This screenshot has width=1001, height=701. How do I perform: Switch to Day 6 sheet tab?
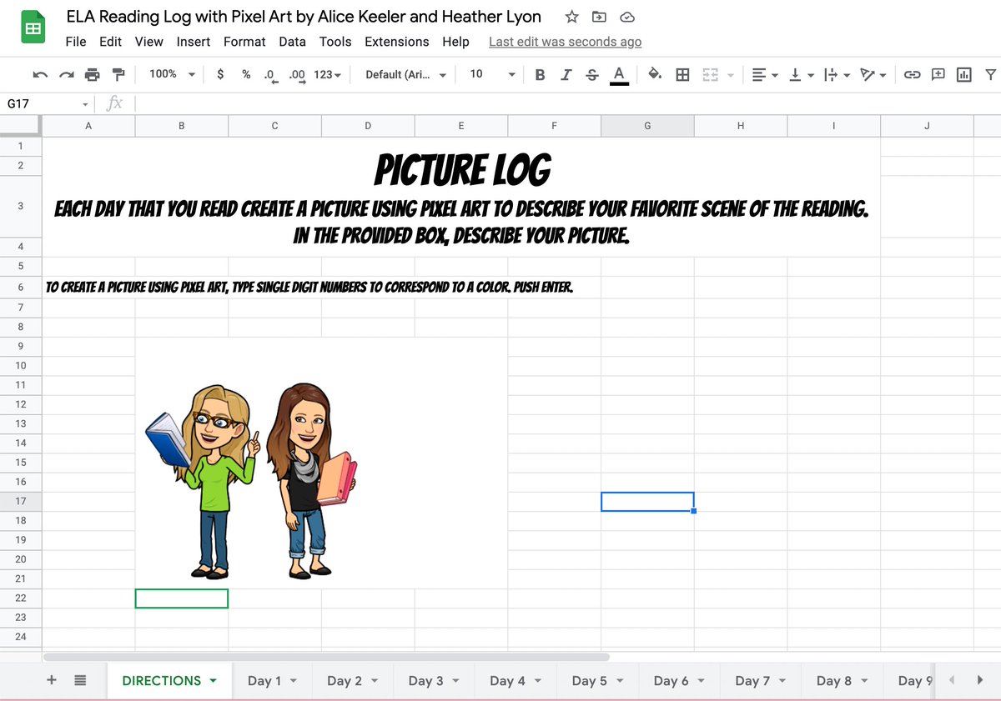pos(678,681)
